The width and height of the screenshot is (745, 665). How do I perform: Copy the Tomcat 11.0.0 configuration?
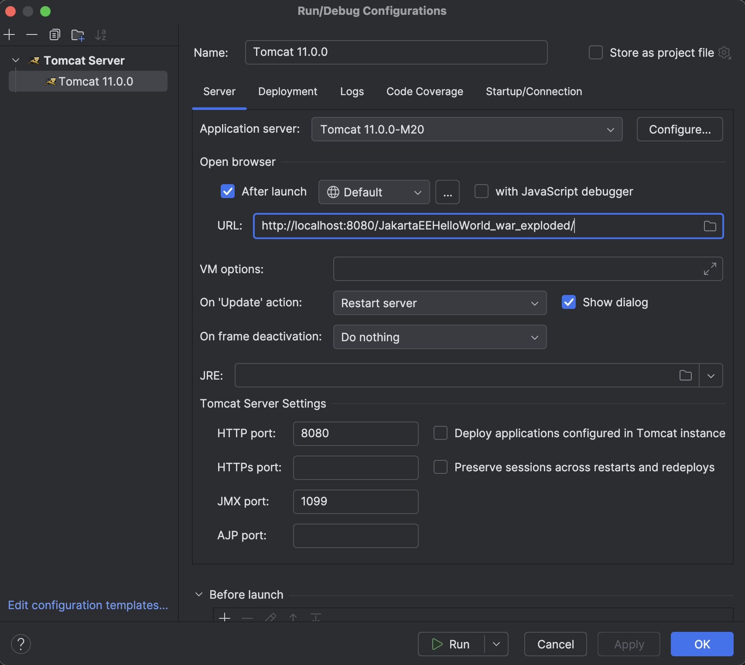coord(55,34)
